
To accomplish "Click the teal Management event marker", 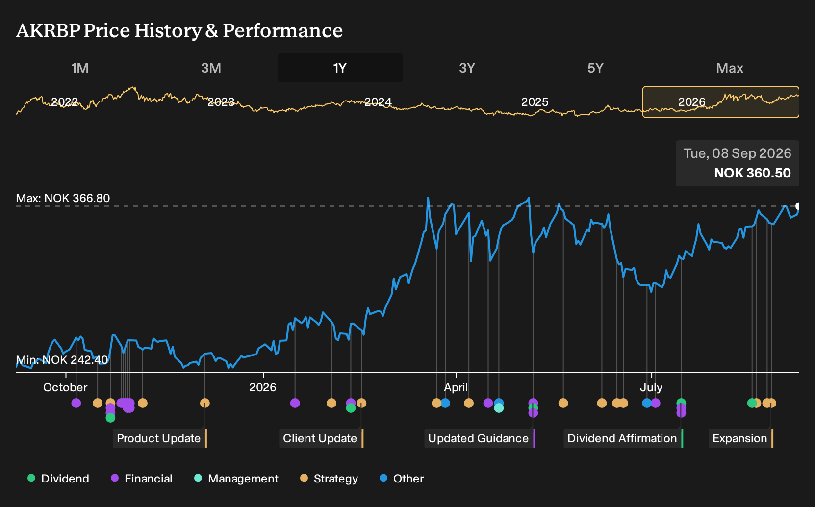I will [499, 408].
